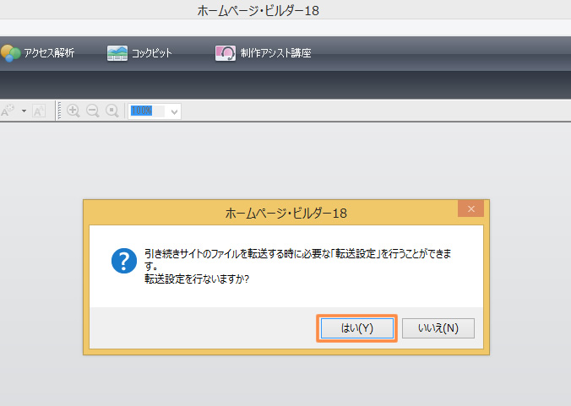Click いいえ(N) to skip transfer settings

tap(438, 328)
